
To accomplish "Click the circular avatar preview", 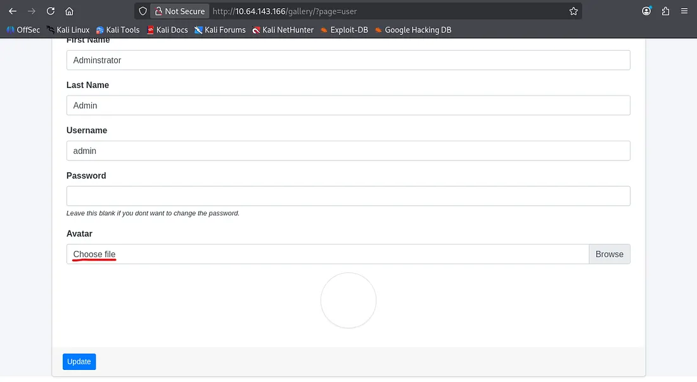I will click(x=348, y=300).
